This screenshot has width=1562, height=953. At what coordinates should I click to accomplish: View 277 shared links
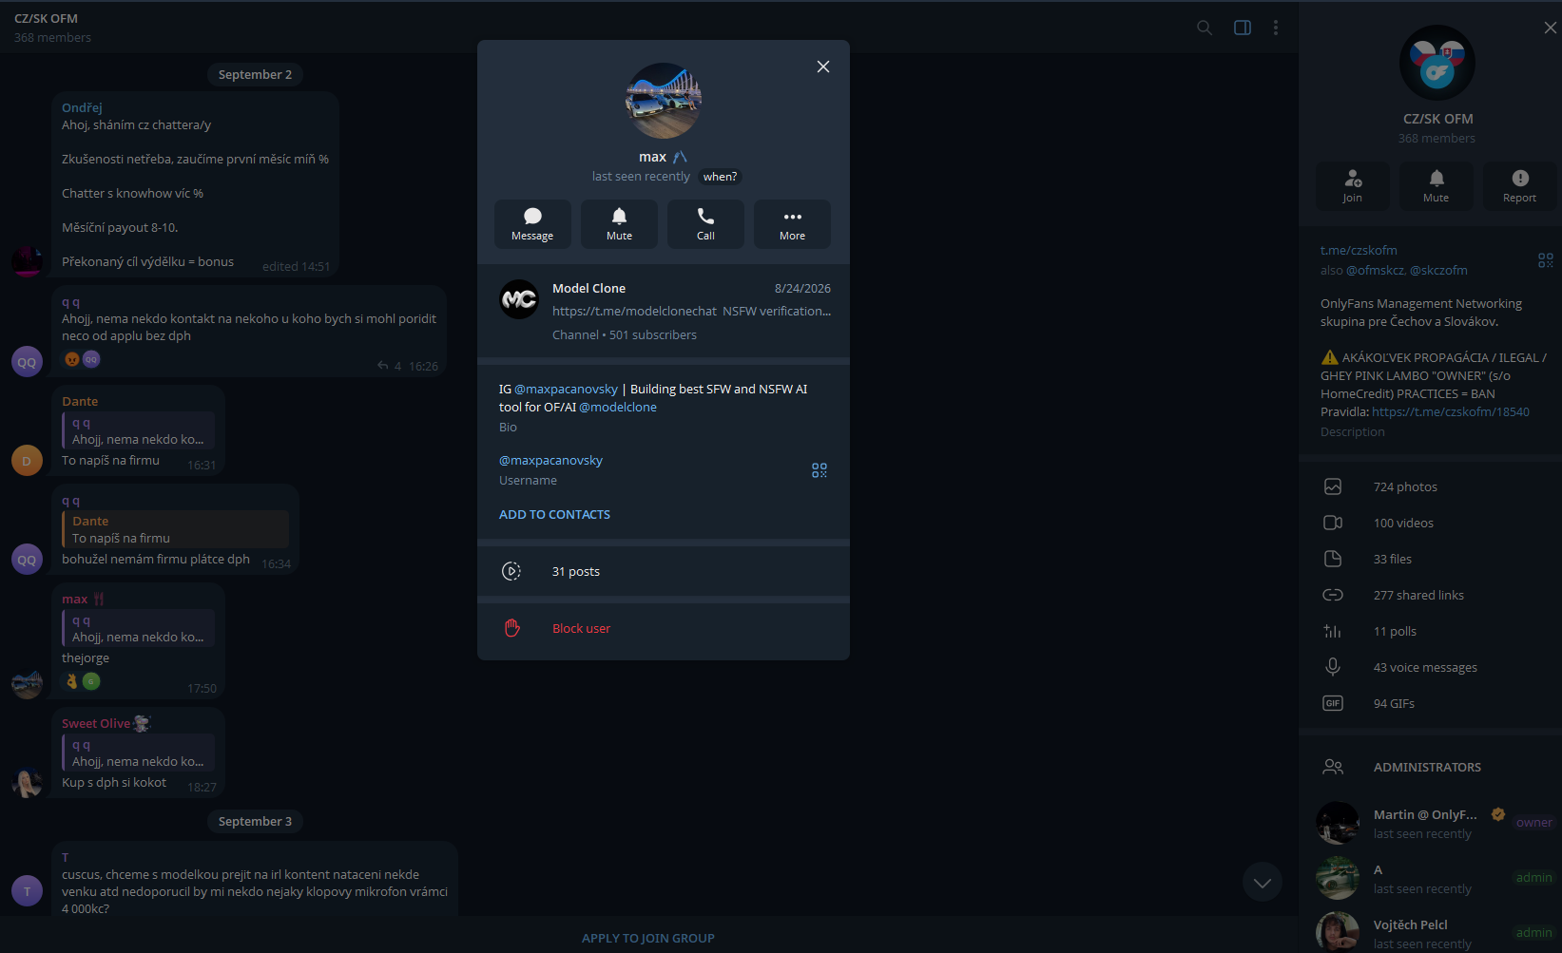coord(1430,595)
